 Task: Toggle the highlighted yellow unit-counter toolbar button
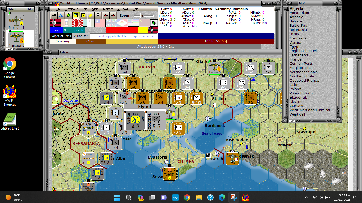click(76, 15)
